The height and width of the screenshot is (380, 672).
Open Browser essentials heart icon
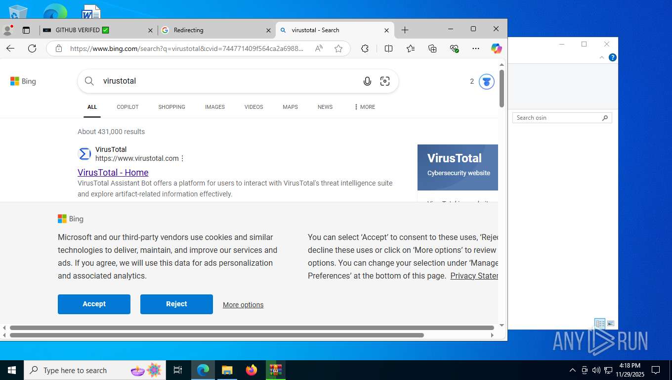(x=455, y=48)
